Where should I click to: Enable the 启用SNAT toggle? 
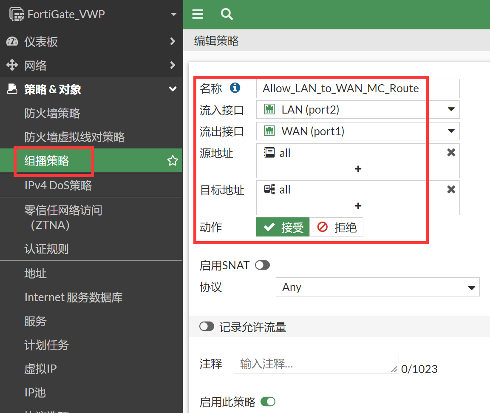click(x=262, y=265)
